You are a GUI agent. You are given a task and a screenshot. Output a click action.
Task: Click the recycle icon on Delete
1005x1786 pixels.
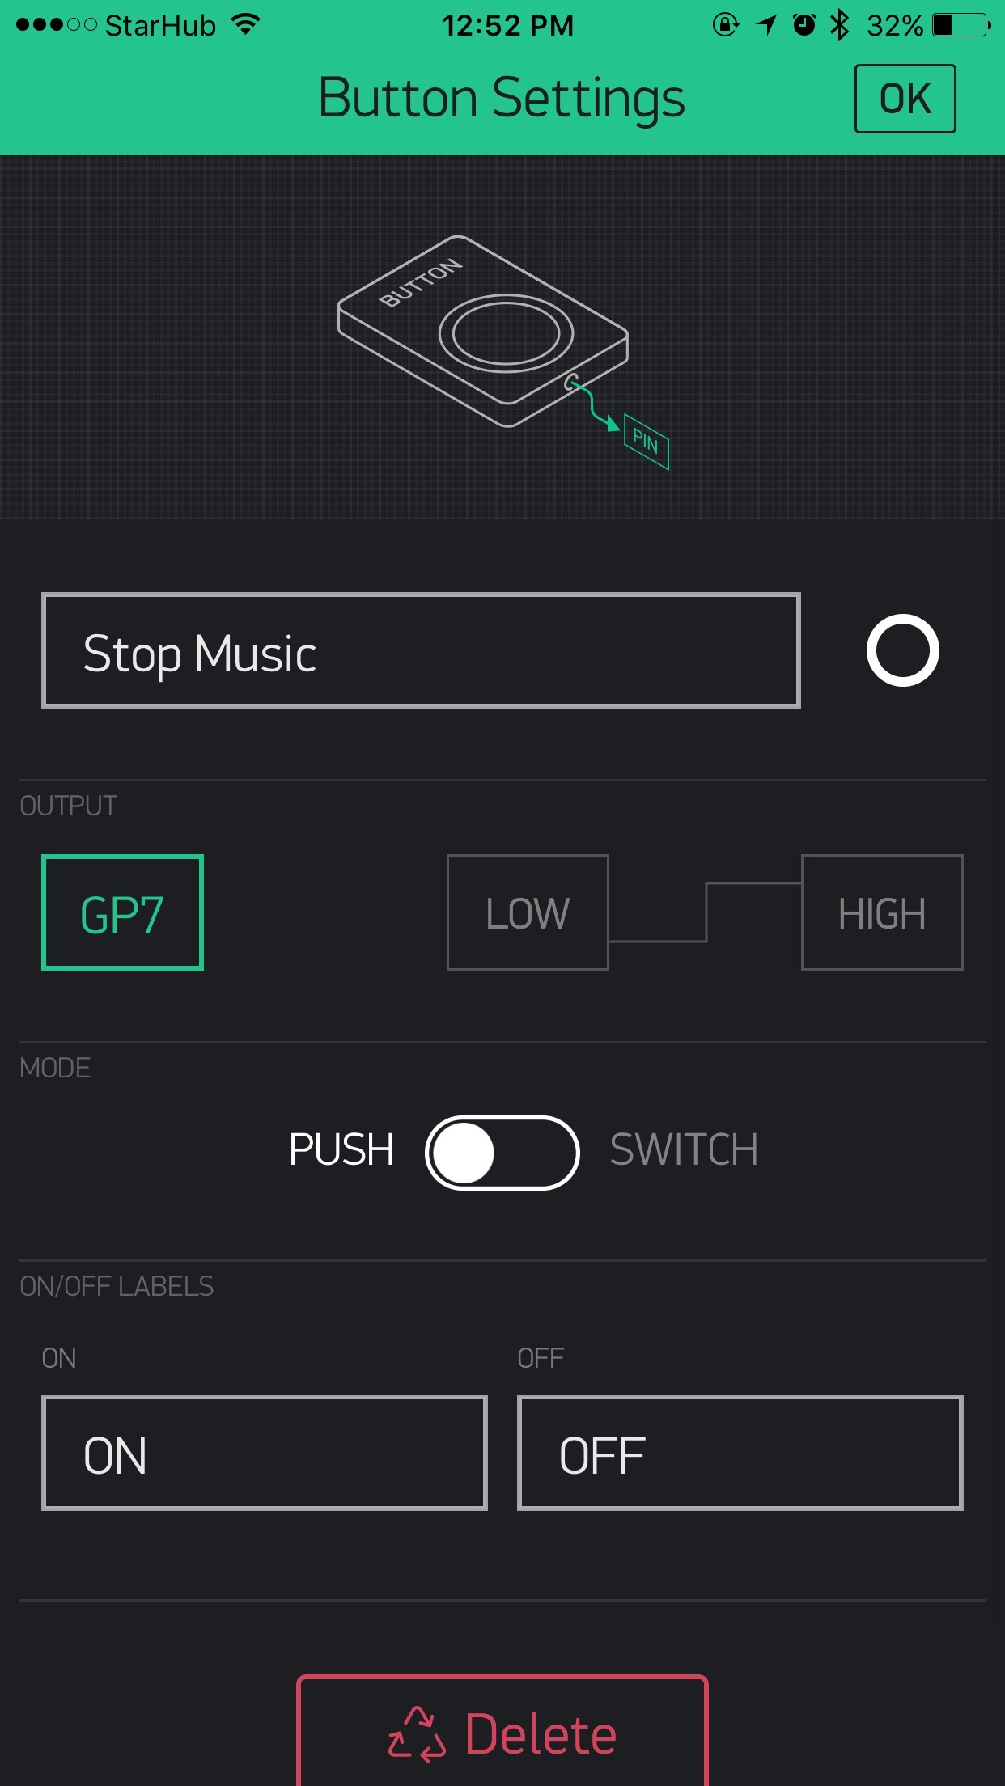(417, 1734)
